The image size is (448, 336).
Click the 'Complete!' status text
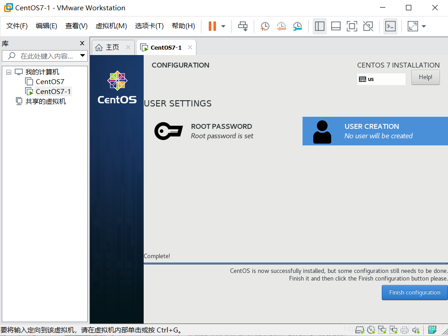point(157,256)
